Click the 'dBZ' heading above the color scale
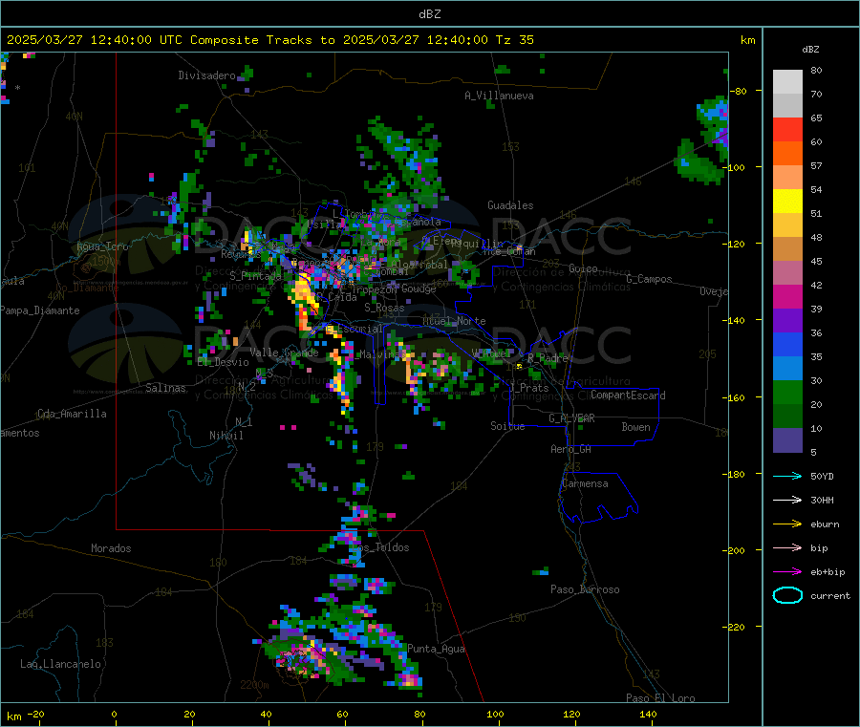Viewport: 860px width, 727px height. click(810, 50)
